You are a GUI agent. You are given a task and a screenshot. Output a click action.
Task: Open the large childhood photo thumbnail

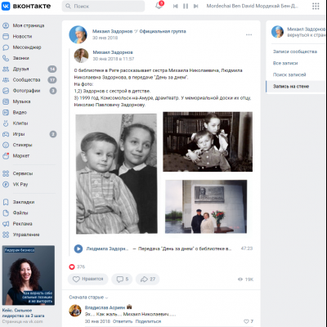click(116, 174)
